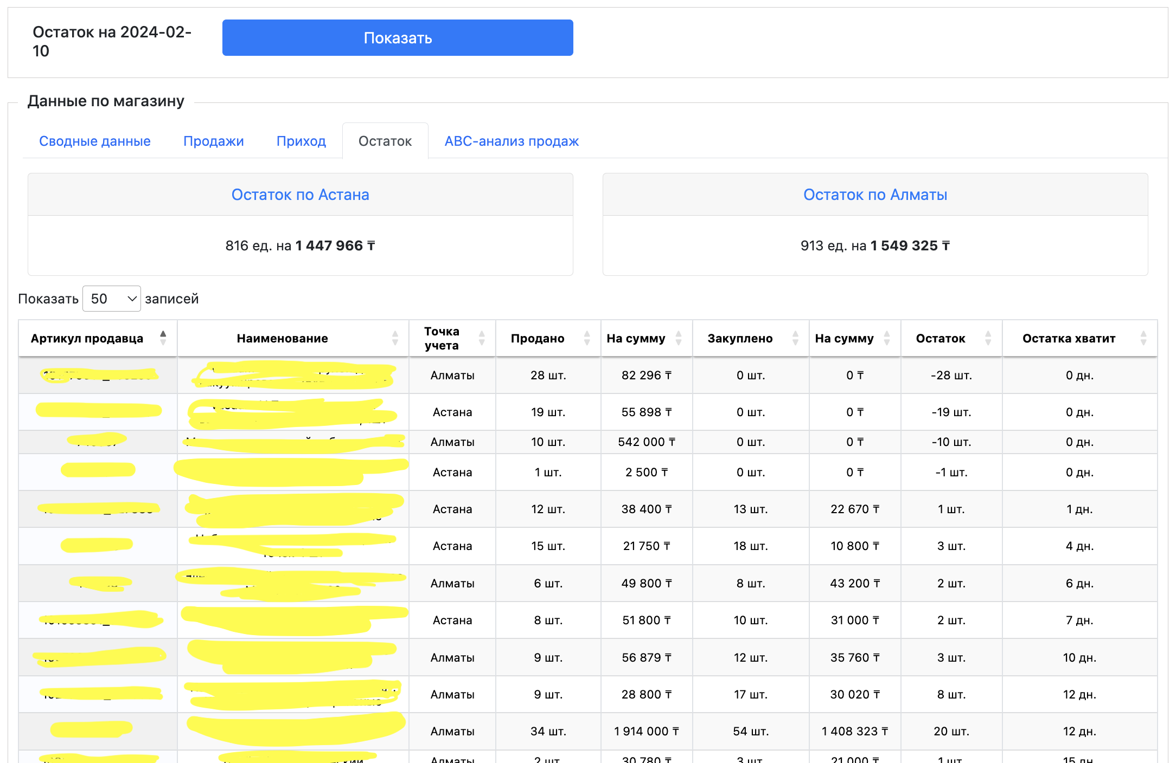1176x763 pixels.
Task: Select the 6 дн. days-left cell
Action: coord(1079,583)
